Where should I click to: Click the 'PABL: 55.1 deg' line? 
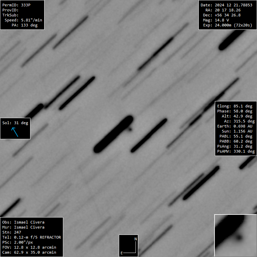point(236,137)
